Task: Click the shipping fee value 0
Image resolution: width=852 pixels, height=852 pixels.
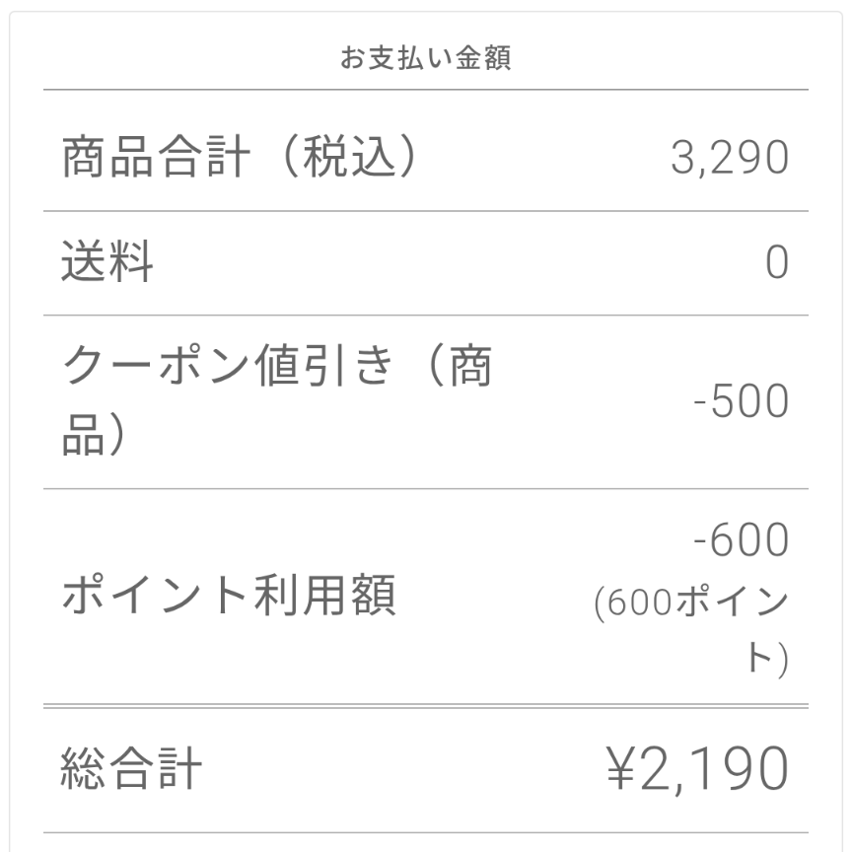Action: coord(777,262)
